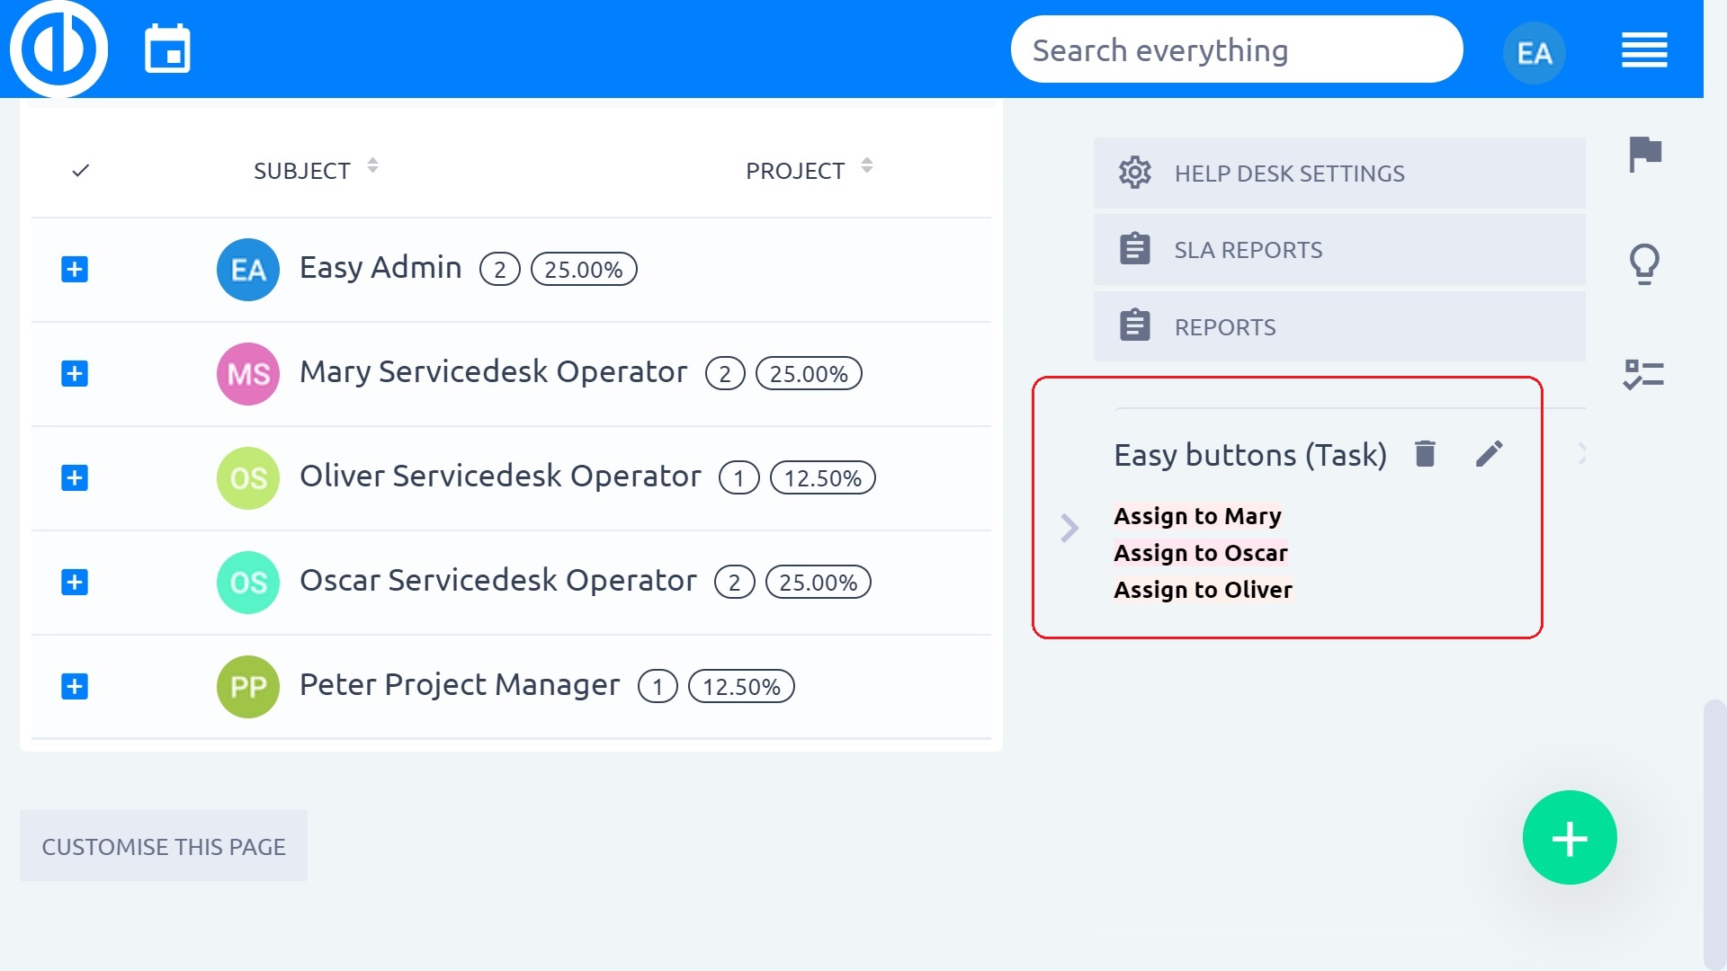This screenshot has width=1727, height=971.
Task: Sort the Project column
Action: (865, 167)
